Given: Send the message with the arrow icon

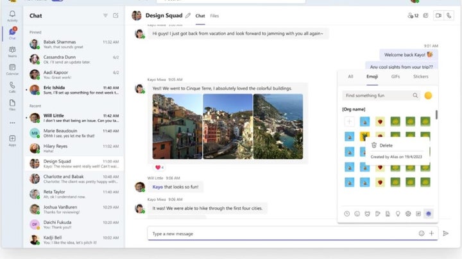Looking at the screenshot, I should (445, 233).
